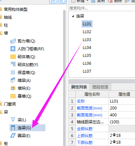Click the 复制 copy button
The height and width of the screenshot is (146, 135).
(98, 1)
